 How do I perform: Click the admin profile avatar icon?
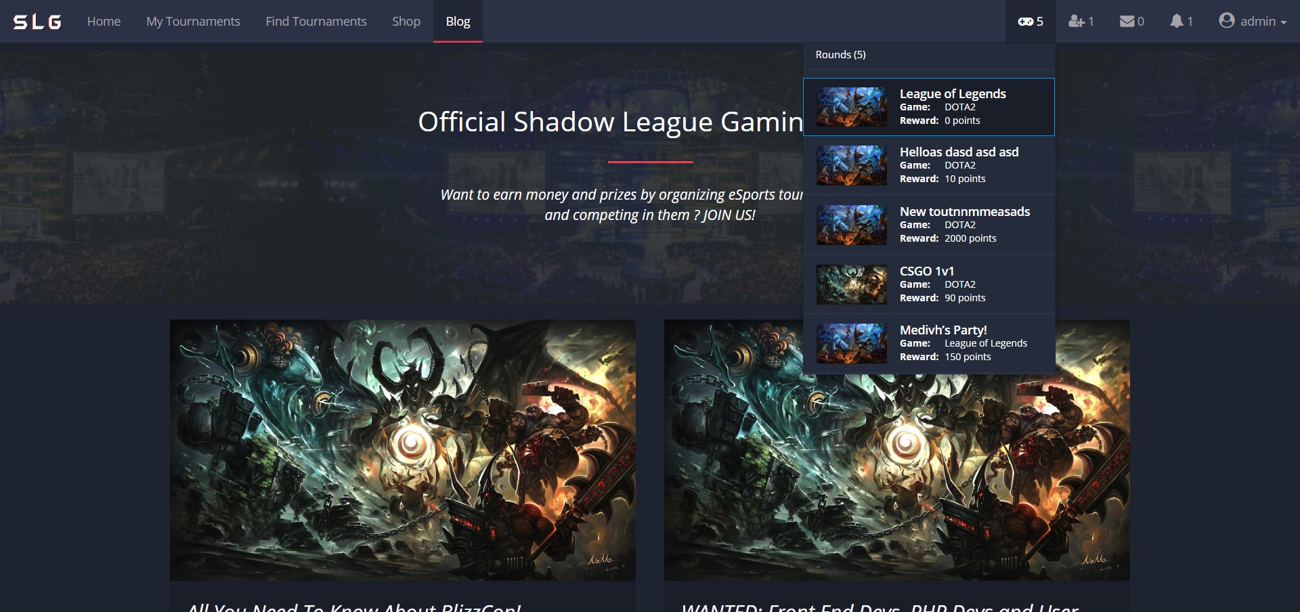[1228, 20]
